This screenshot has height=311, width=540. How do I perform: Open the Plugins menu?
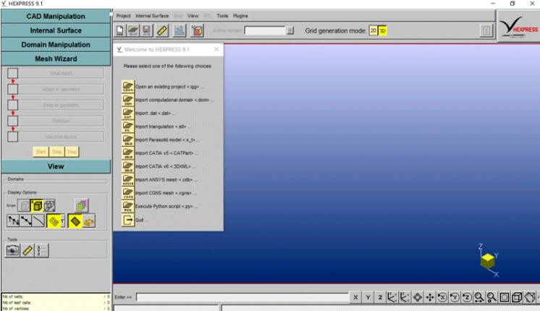point(240,16)
